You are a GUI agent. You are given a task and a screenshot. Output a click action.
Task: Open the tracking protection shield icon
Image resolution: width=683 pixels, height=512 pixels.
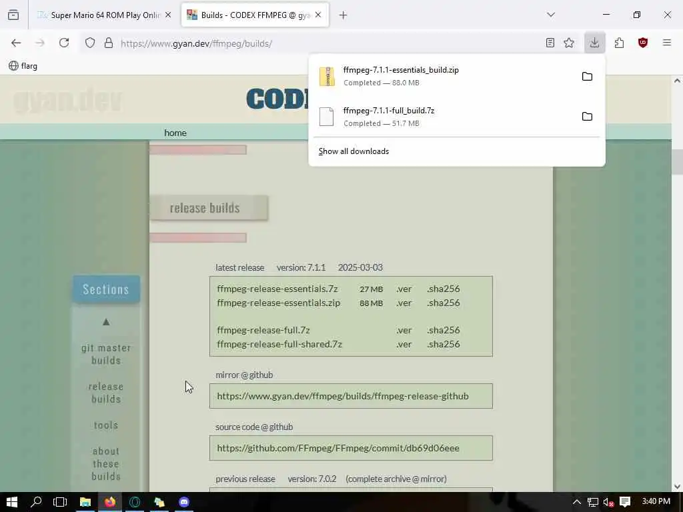tap(90, 43)
